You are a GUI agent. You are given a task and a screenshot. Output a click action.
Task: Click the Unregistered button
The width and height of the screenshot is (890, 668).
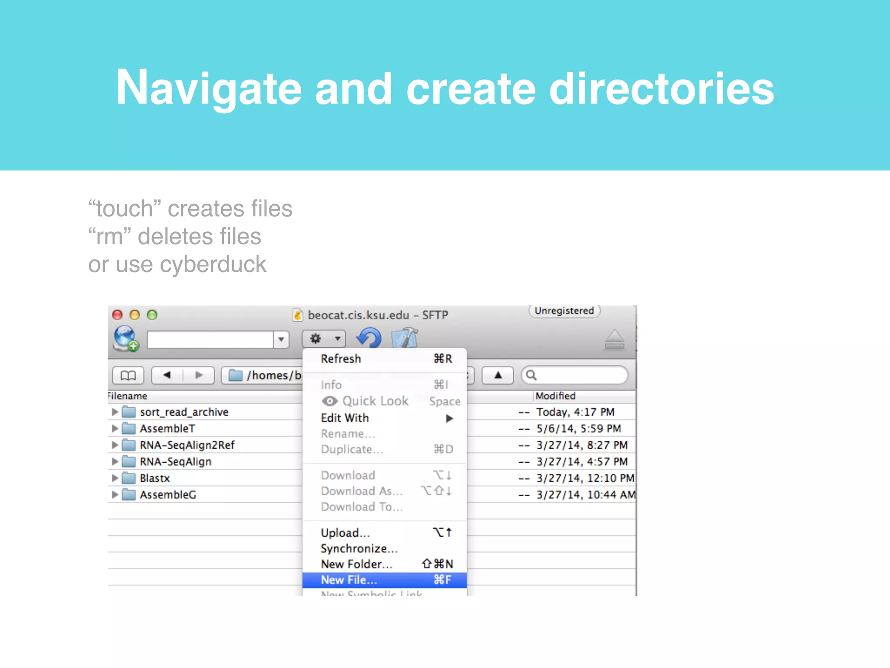(x=564, y=311)
